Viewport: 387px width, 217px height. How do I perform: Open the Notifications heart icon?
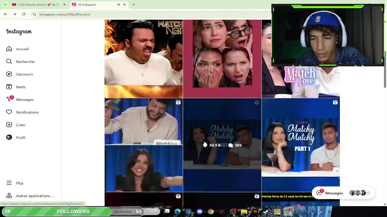pyautogui.click(x=9, y=112)
